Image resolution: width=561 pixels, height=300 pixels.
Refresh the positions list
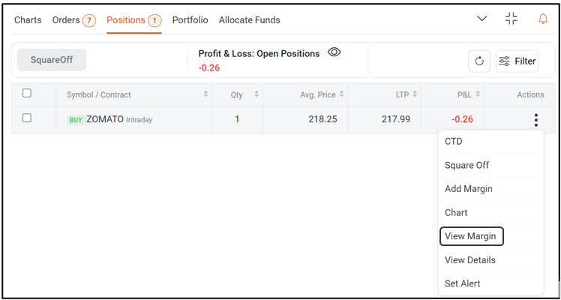click(x=479, y=61)
